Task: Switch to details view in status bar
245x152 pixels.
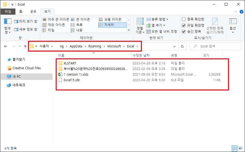Action: click(x=235, y=148)
